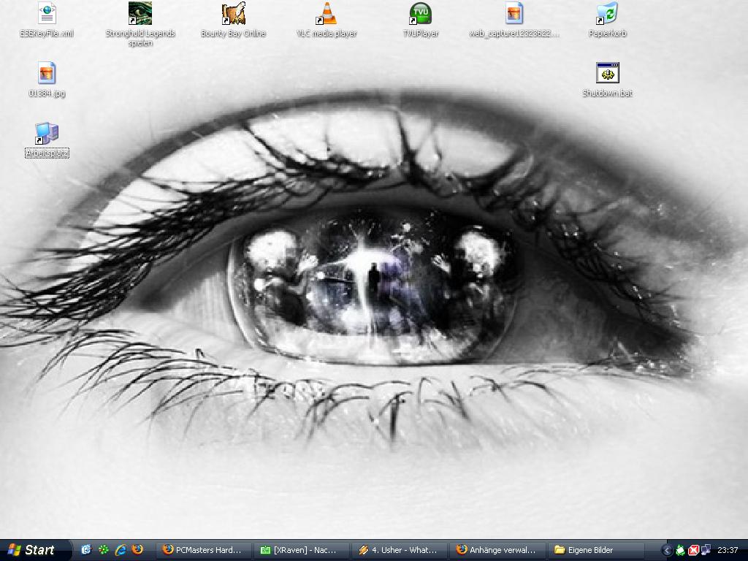Click the taskbar clock showing 23:37

click(x=728, y=550)
